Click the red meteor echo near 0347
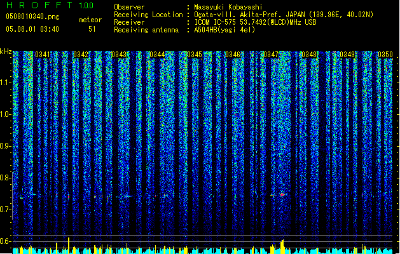The image size is (400, 254). pos(282,195)
